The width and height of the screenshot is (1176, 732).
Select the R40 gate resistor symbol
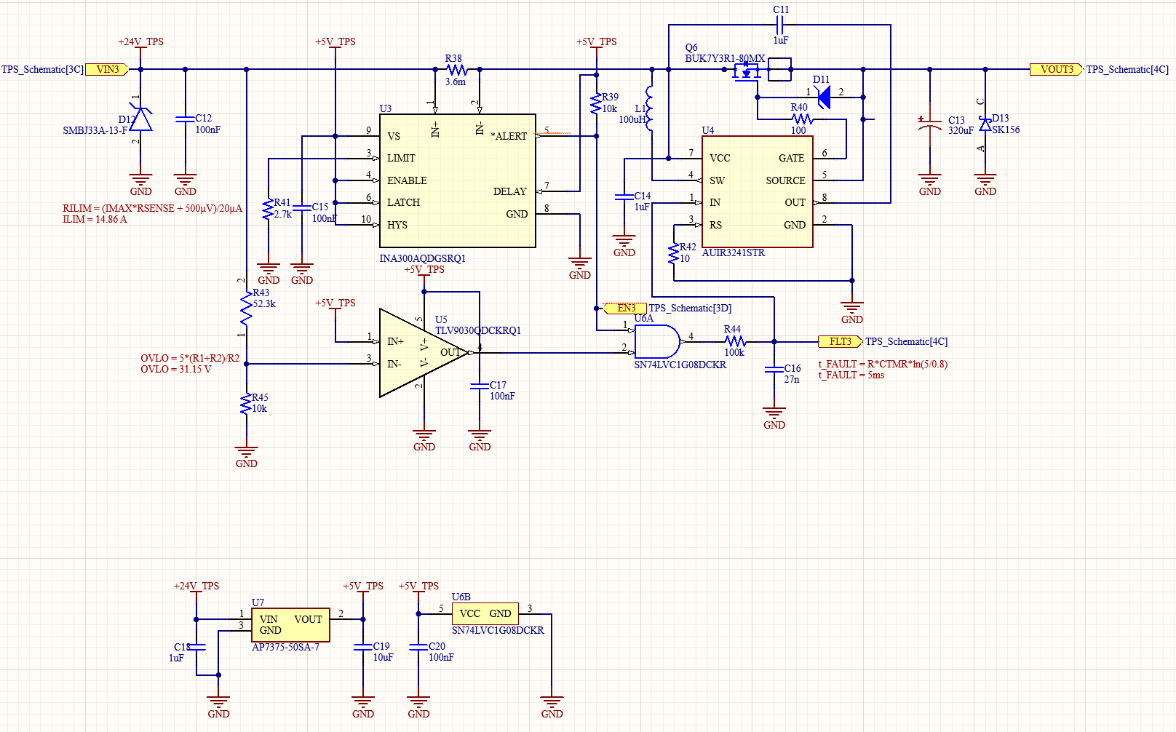pos(802,119)
